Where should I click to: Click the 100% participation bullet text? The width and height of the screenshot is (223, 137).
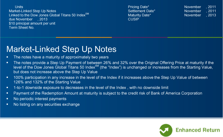pyautogui.click(x=110, y=80)
